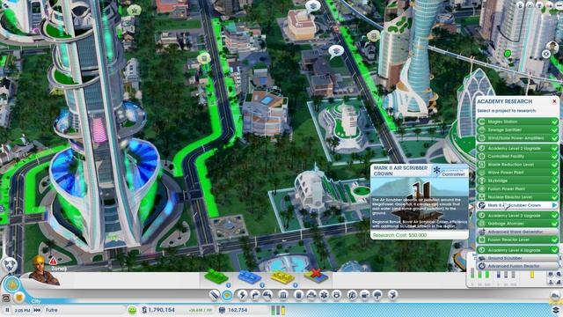Image resolution: width=563 pixels, height=317 pixels.
Task: Start research with the Mark II play arrow
Action: [555, 205]
